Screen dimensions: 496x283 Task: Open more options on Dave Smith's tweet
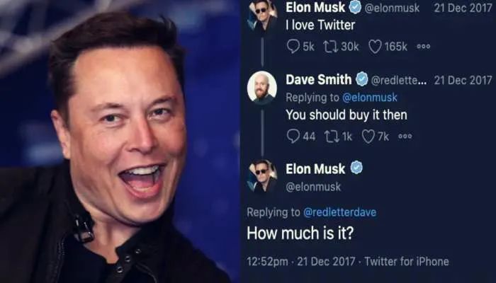pos(405,136)
